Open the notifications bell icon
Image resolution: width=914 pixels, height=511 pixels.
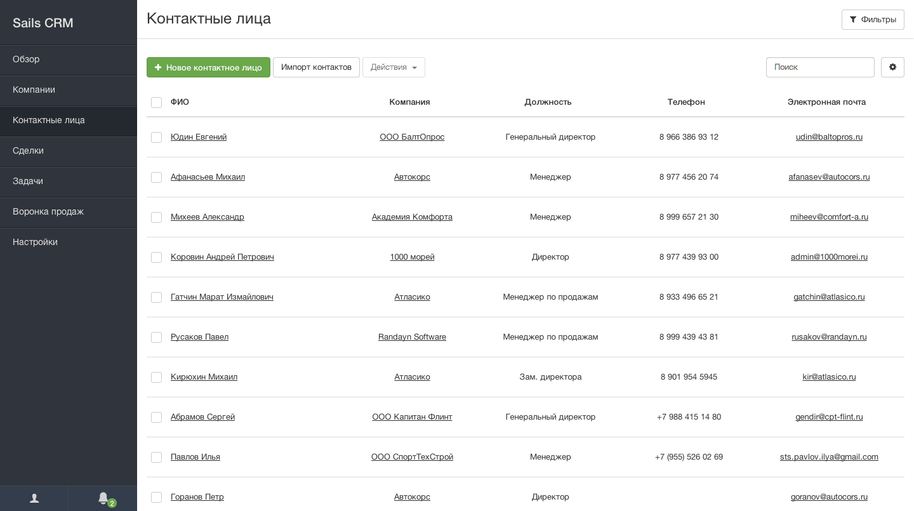[x=103, y=498]
